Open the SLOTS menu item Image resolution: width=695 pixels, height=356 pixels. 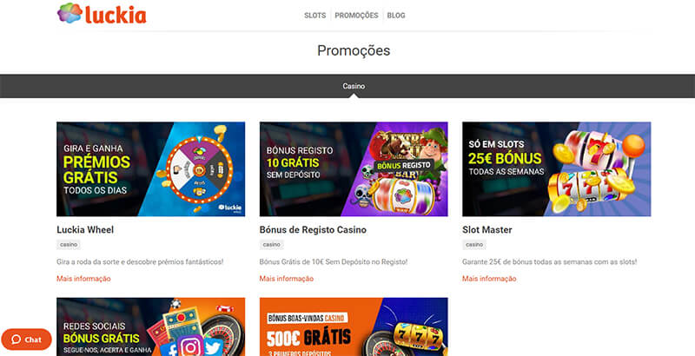point(314,16)
